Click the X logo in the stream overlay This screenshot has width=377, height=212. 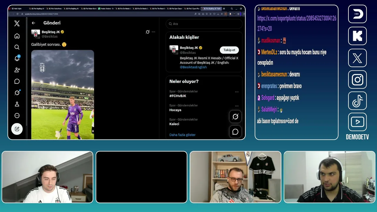357,58
